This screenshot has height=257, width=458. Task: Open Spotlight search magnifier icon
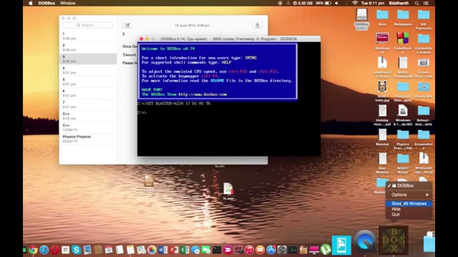pos(417,3)
